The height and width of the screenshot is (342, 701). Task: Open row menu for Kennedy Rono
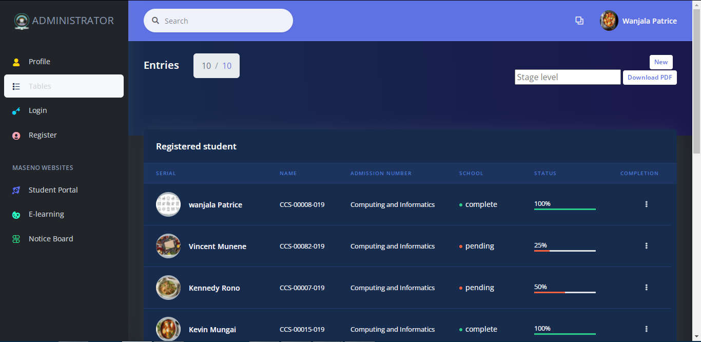[x=646, y=288]
